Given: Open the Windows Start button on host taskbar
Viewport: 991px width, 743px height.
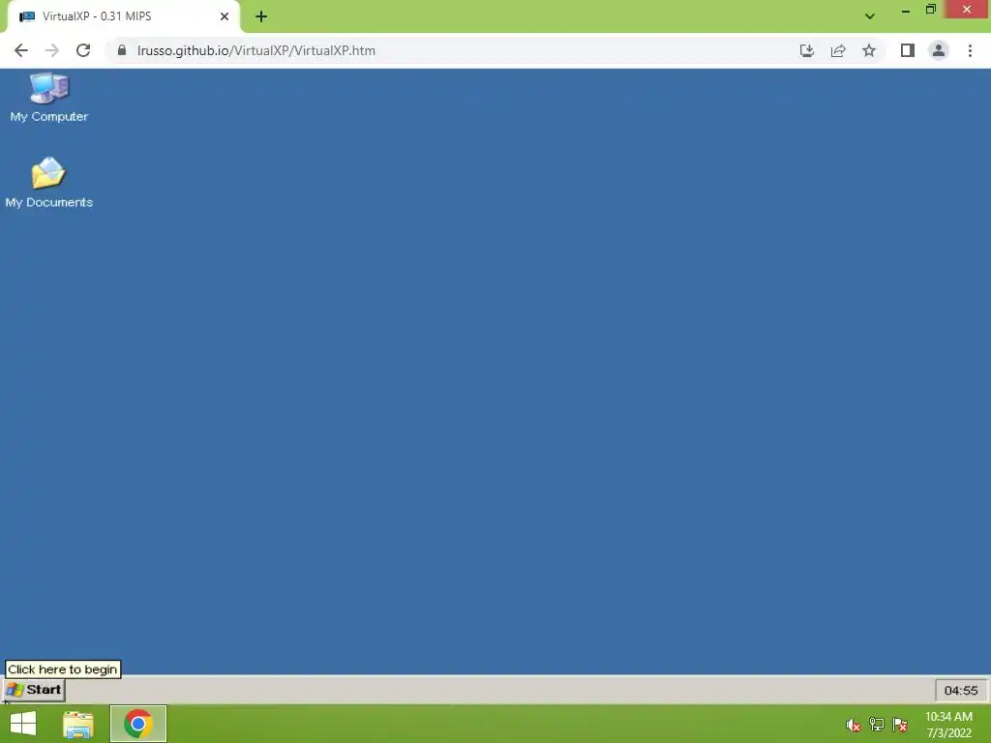Looking at the screenshot, I should pos(23,724).
